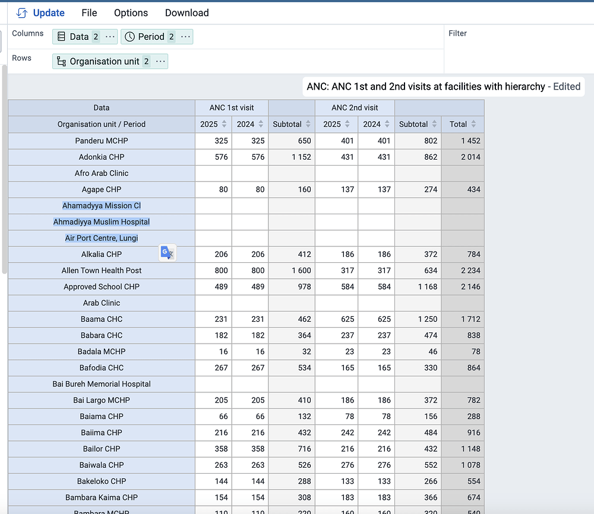
Task: Select the Bafodia CHC row label
Action: tap(102, 368)
